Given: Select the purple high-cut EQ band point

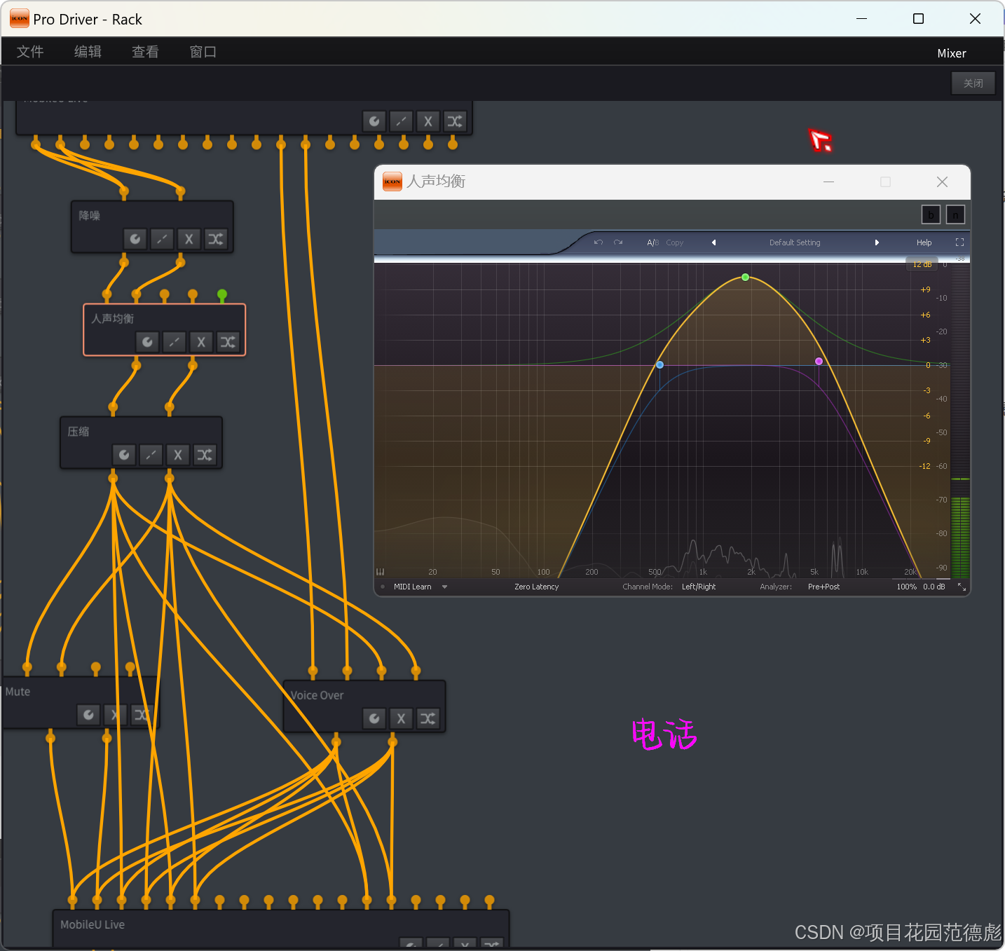Looking at the screenshot, I should coord(819,362).
